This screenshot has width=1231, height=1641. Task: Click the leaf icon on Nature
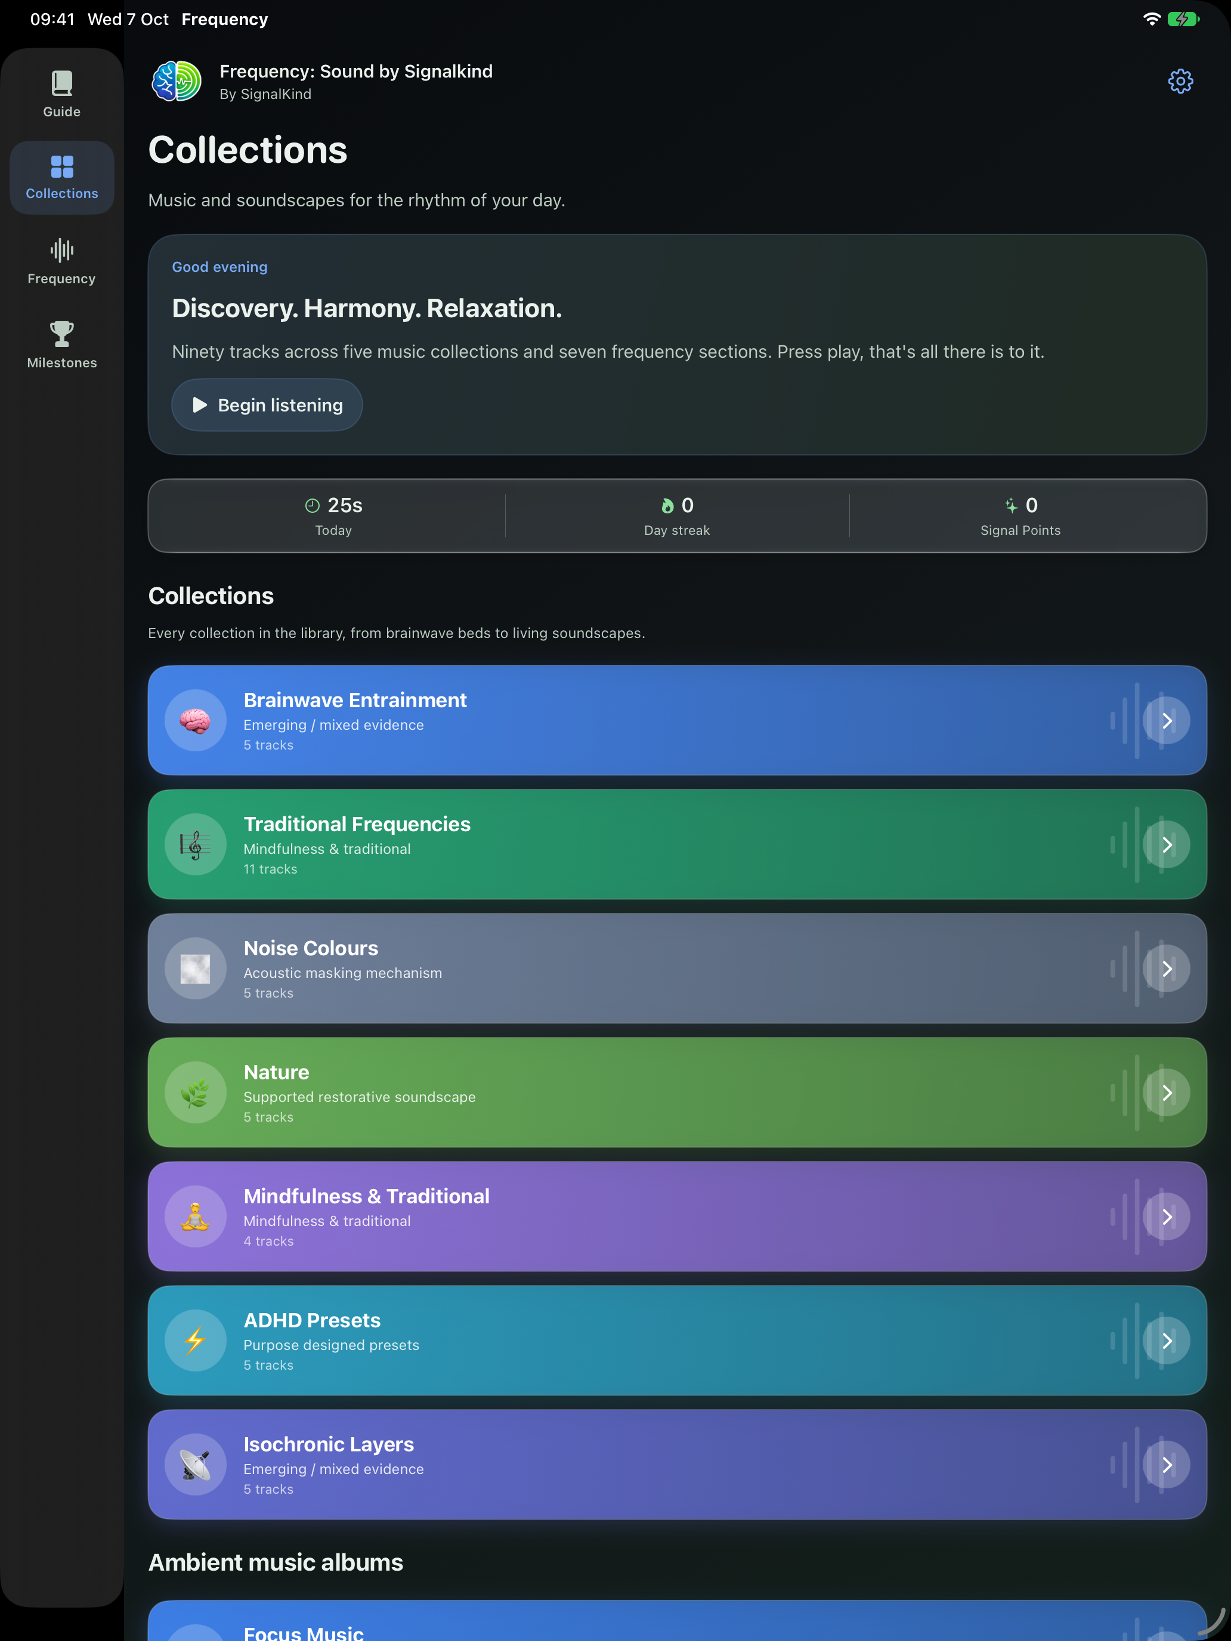click(x=195, y=1092)
